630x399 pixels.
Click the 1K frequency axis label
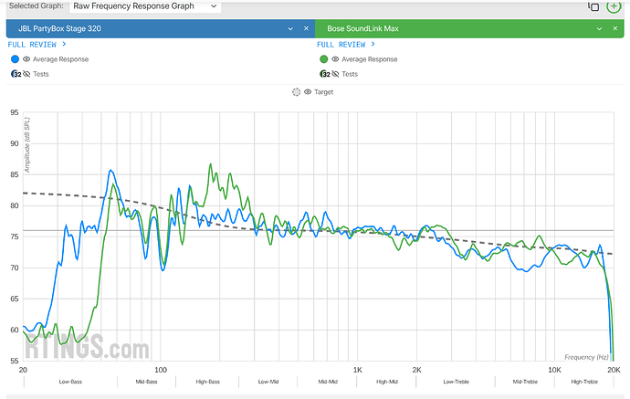[x=358, y=370]
